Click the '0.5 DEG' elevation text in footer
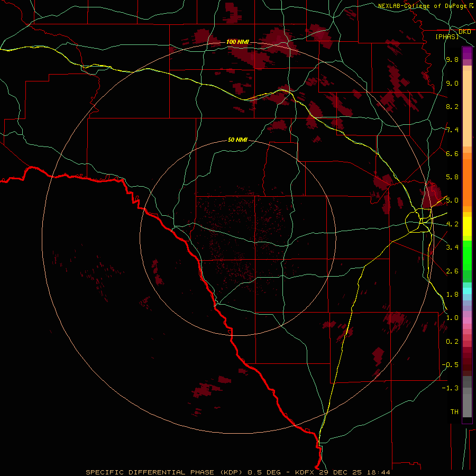Screen dimensions: 476x476 click(x=264, y=472)
